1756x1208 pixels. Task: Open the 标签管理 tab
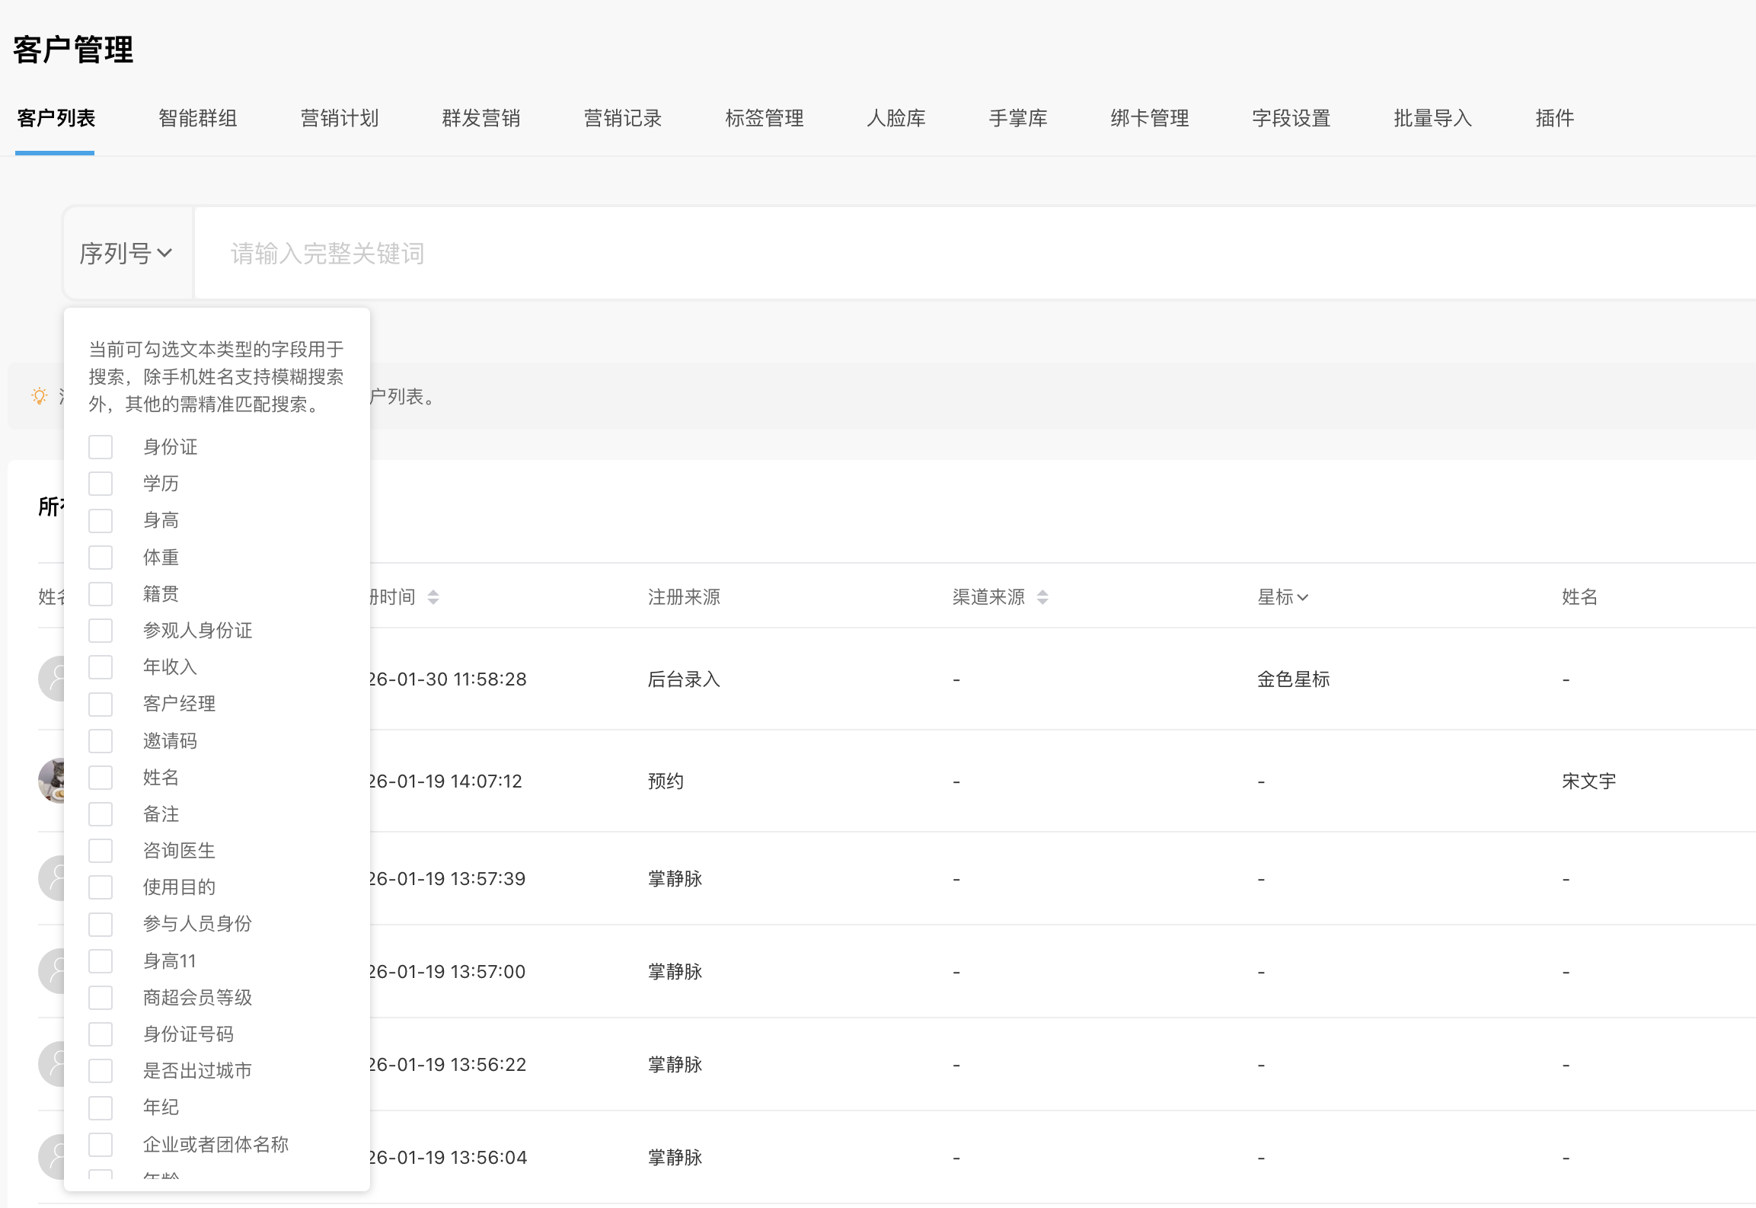pos(764,118)
